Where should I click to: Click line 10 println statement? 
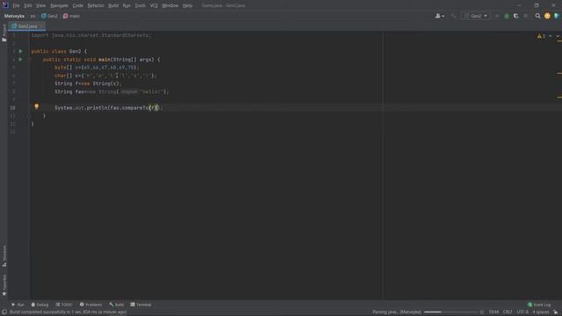pyautogui.click(x=108, y=108)
